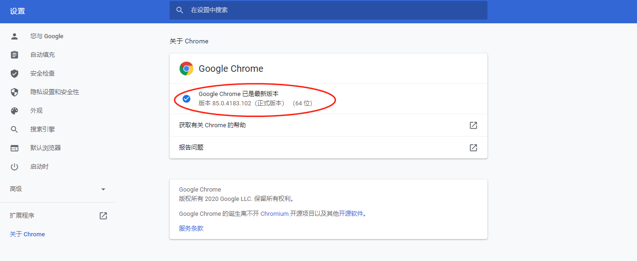Open the 服务条款 link

[191, 228]
